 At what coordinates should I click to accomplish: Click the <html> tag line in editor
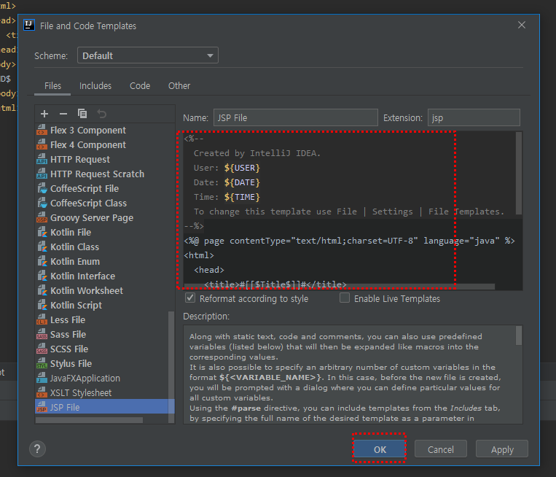pyautogui.click(x=199, y=255)
